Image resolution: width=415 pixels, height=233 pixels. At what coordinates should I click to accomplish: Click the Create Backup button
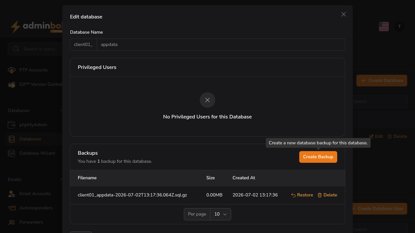(x=318, y=157)
